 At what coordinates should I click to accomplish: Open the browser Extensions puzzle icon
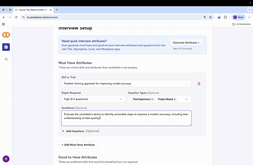point(225,17)
